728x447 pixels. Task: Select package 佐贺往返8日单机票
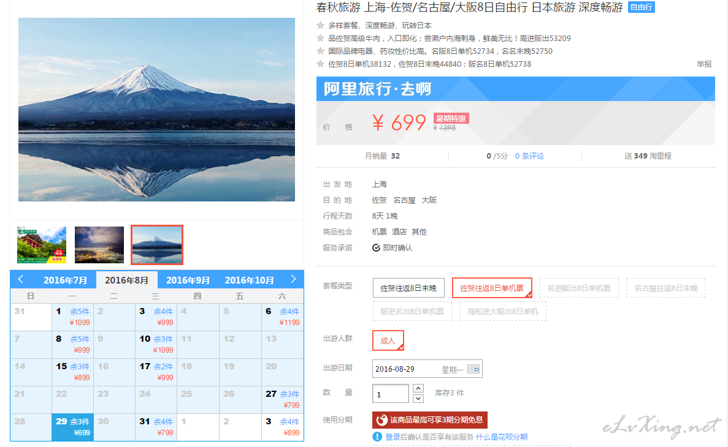coord(492,288)
